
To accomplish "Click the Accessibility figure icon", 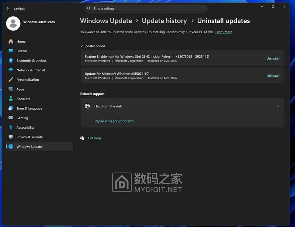I will coord(11,127).
